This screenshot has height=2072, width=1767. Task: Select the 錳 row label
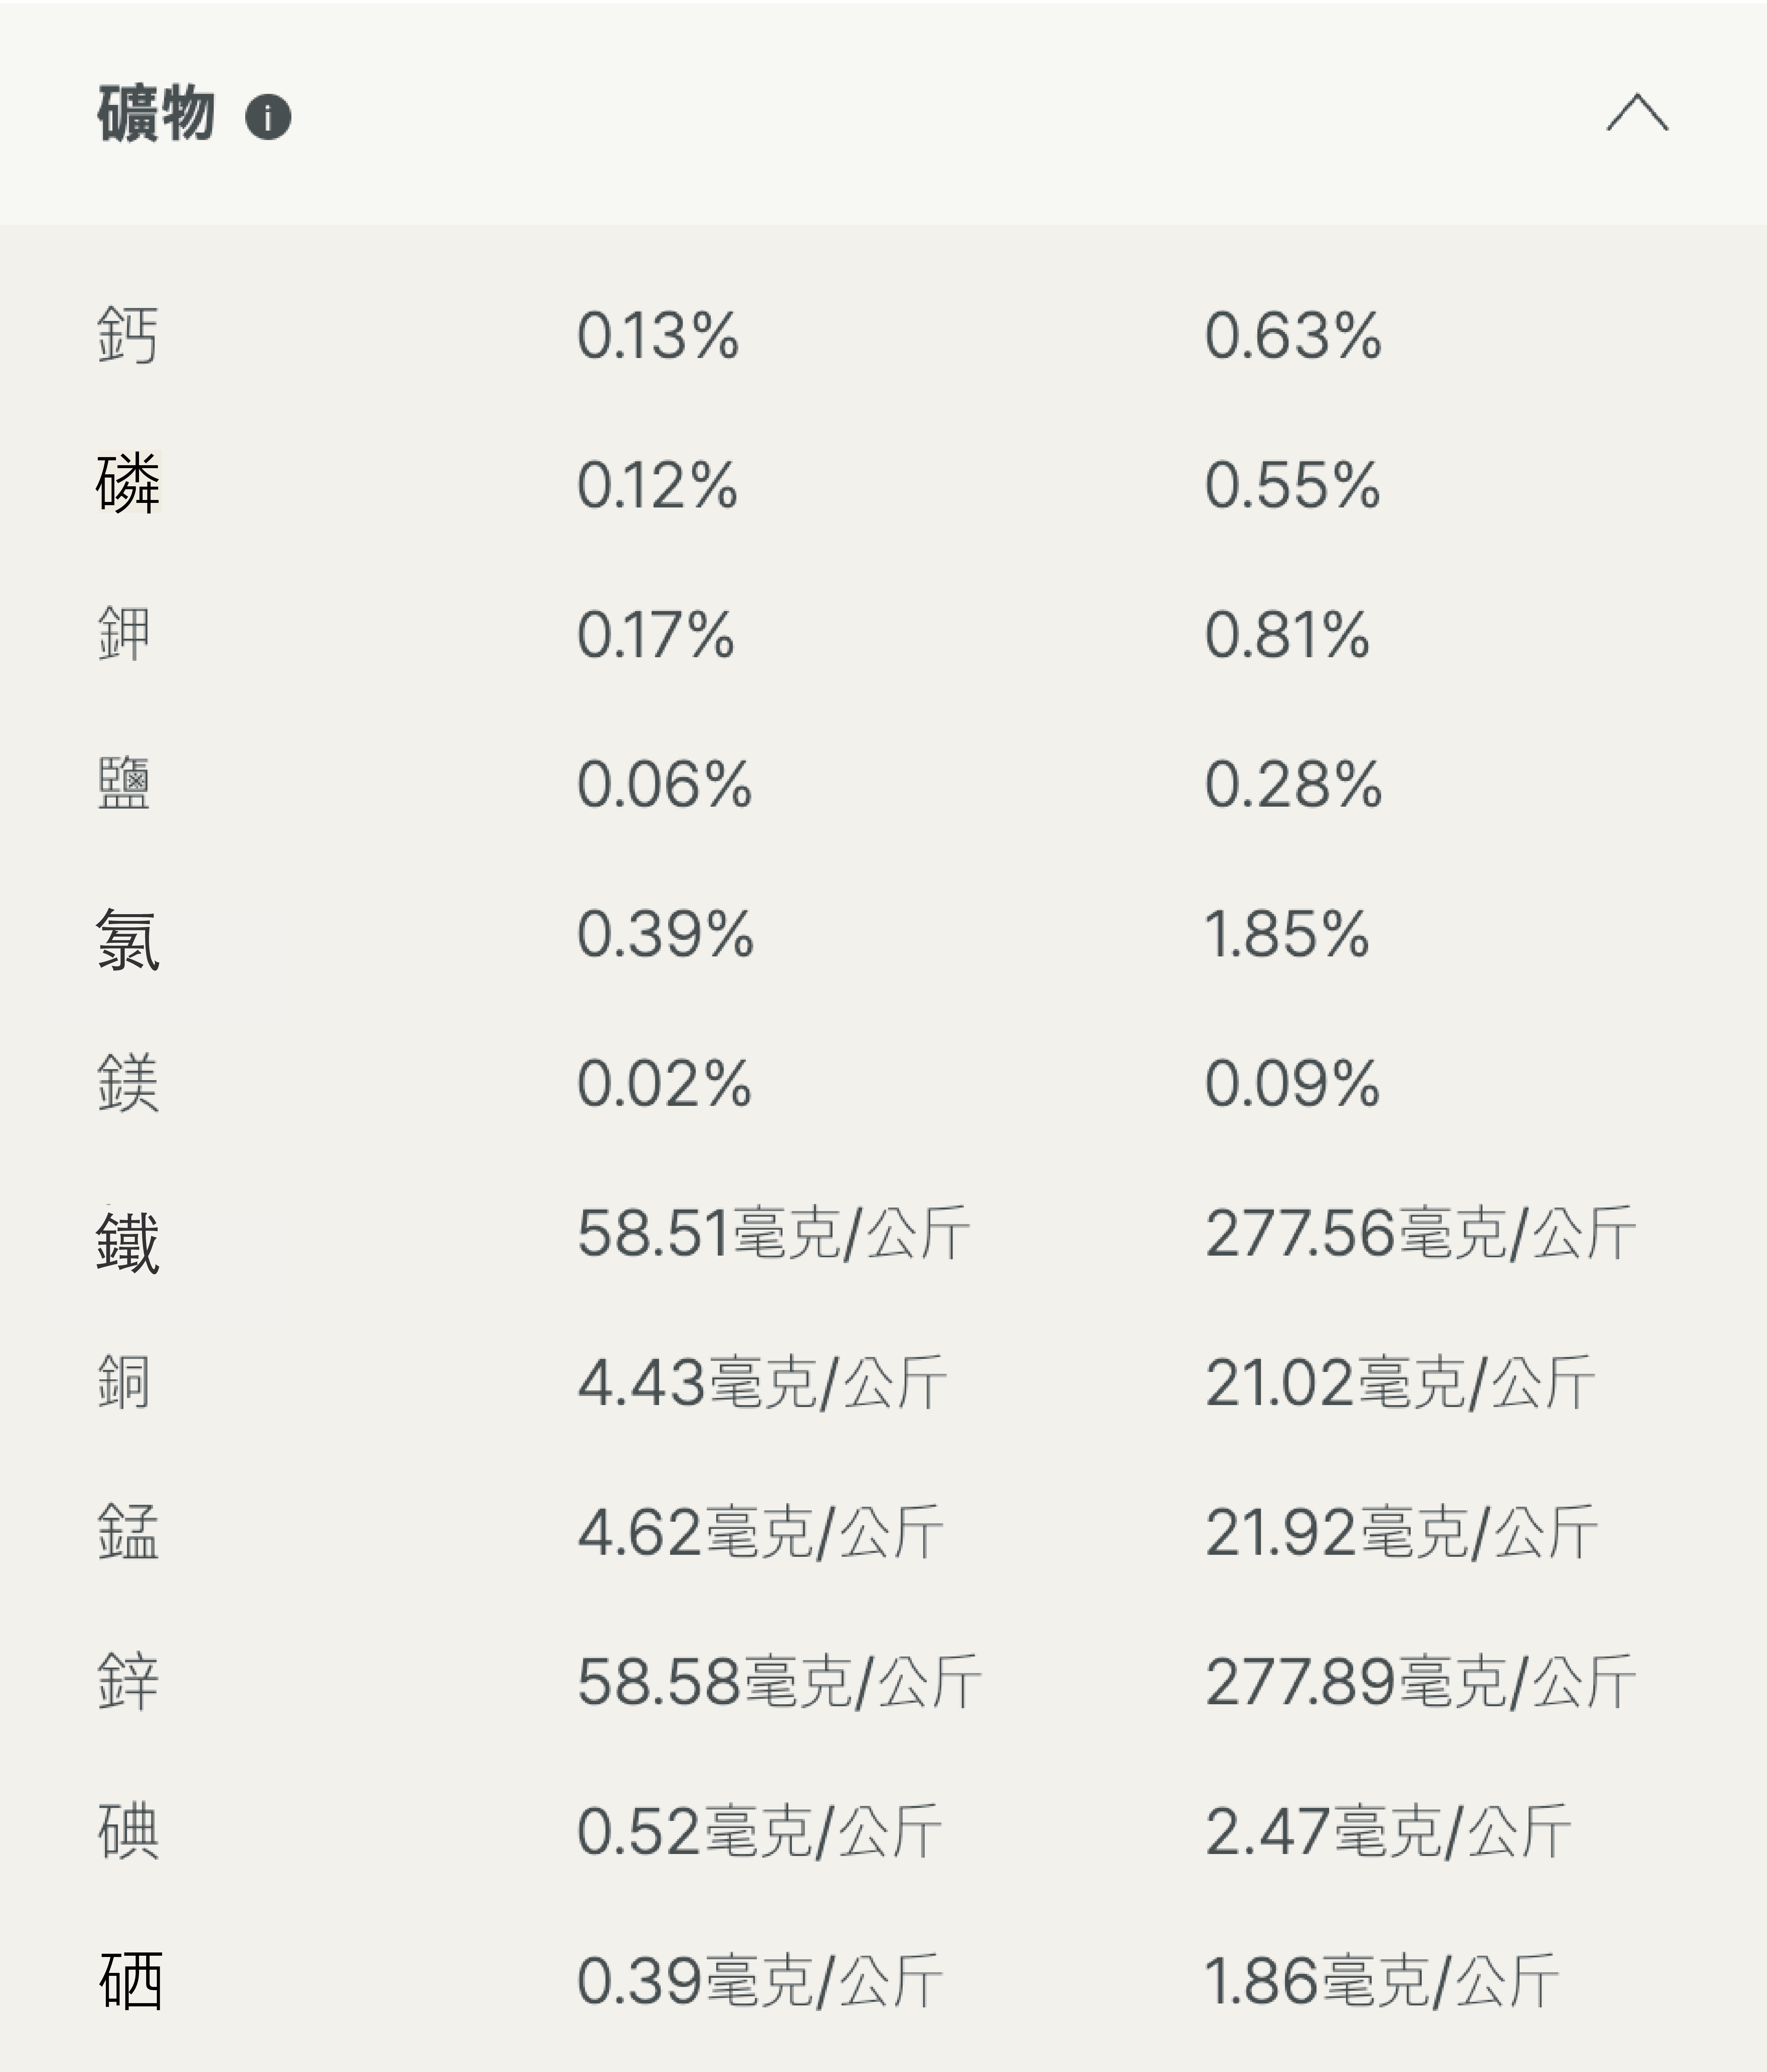click(127, 1532)
